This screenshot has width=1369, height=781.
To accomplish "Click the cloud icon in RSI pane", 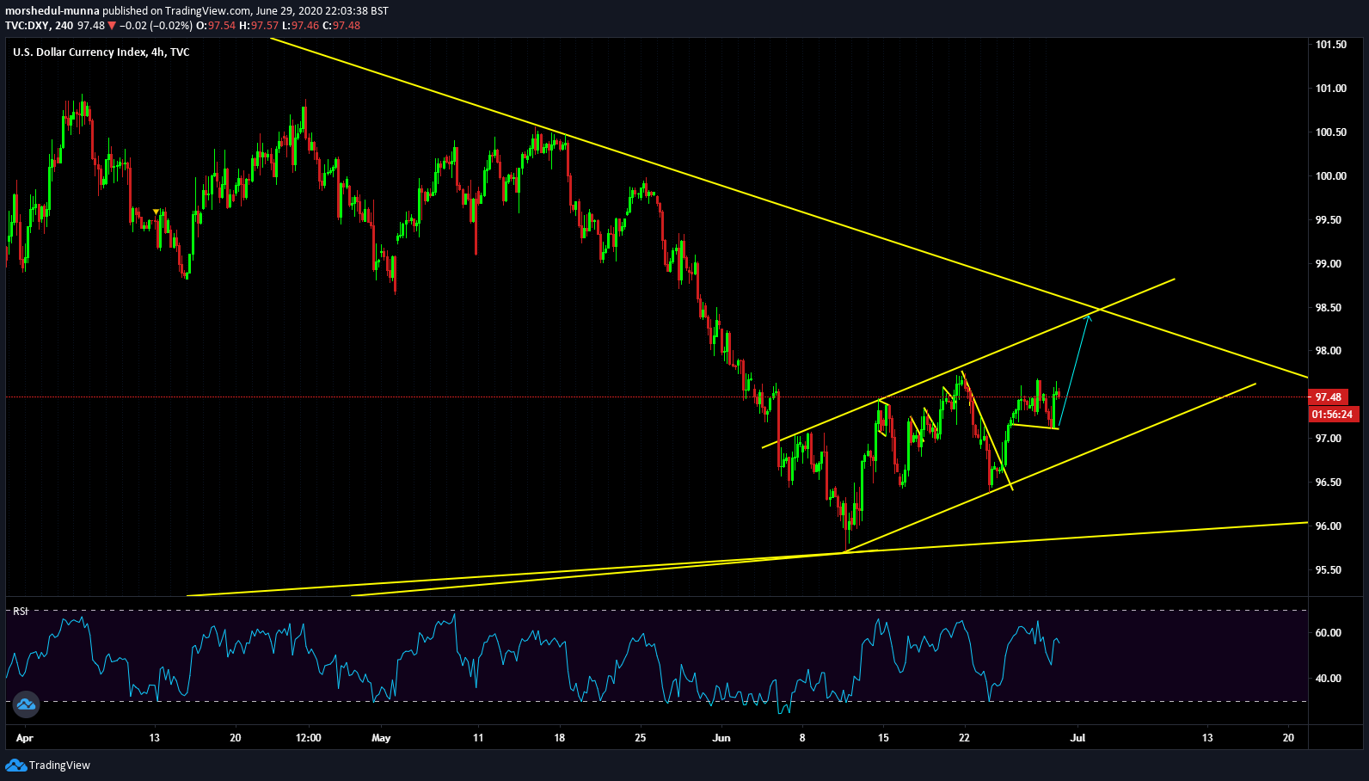I will tap(26, 704).
